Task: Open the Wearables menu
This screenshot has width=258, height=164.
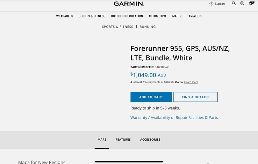Action: tap(64, 16)
